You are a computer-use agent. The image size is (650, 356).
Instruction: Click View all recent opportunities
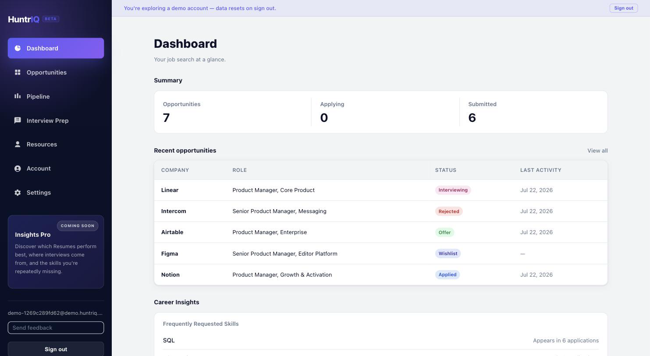pos(597,150)
